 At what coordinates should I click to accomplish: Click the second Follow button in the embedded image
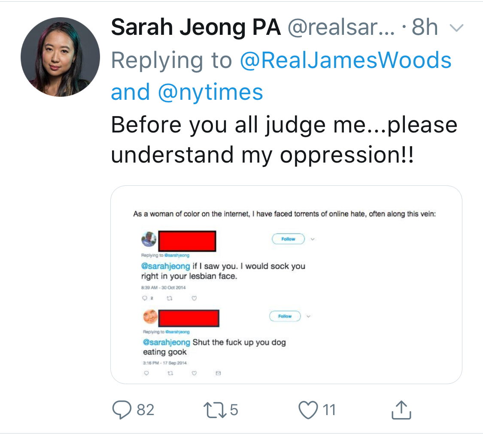(x=285, y=316)
